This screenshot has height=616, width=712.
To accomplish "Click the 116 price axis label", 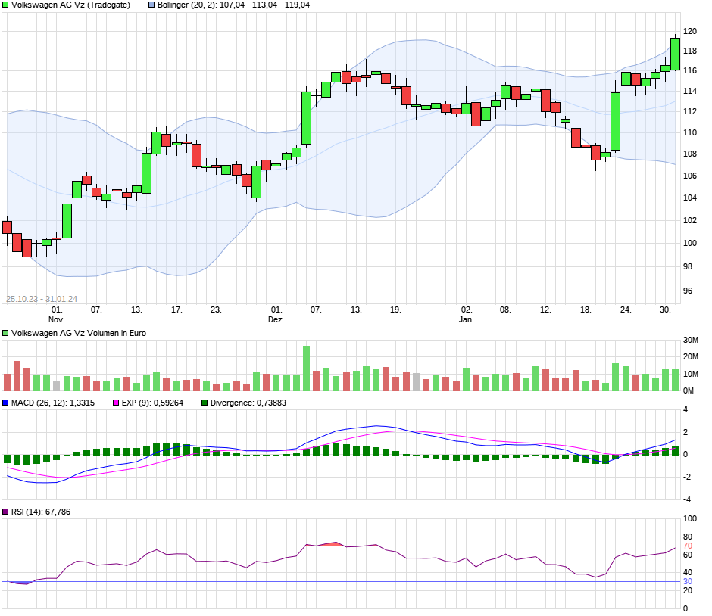I will 690,70.
